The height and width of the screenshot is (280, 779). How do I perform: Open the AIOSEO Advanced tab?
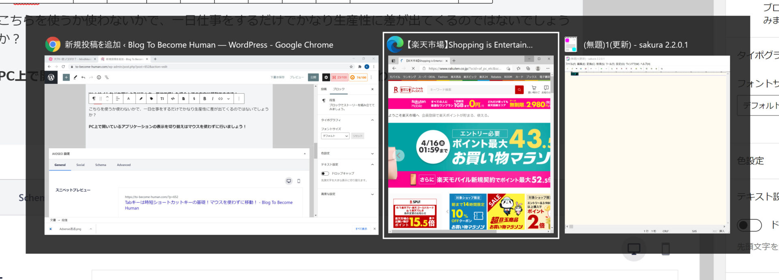click(x=124, y=165)
